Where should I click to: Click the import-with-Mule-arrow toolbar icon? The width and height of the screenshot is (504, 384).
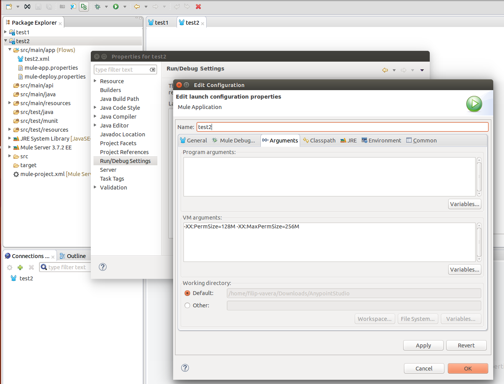73,7
